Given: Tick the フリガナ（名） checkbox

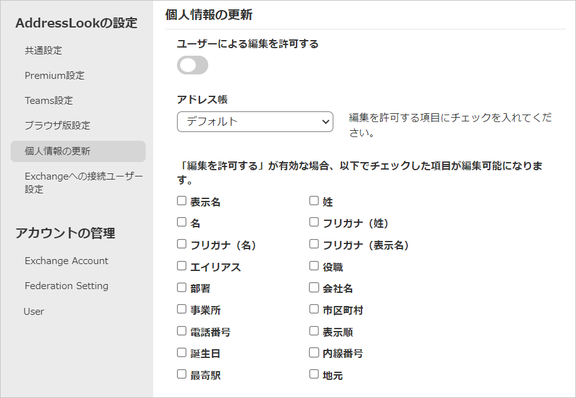Looking at the screenshot, I should click(x=182, y=244).
